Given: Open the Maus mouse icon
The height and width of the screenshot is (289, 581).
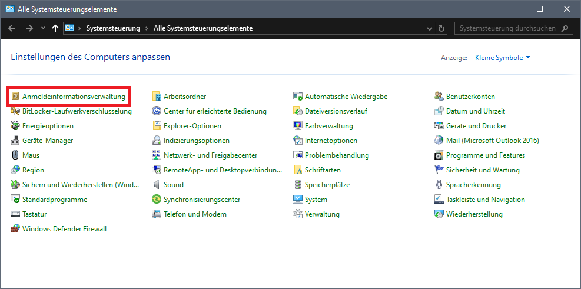Looking at the screenshot, I should point(15,155).
